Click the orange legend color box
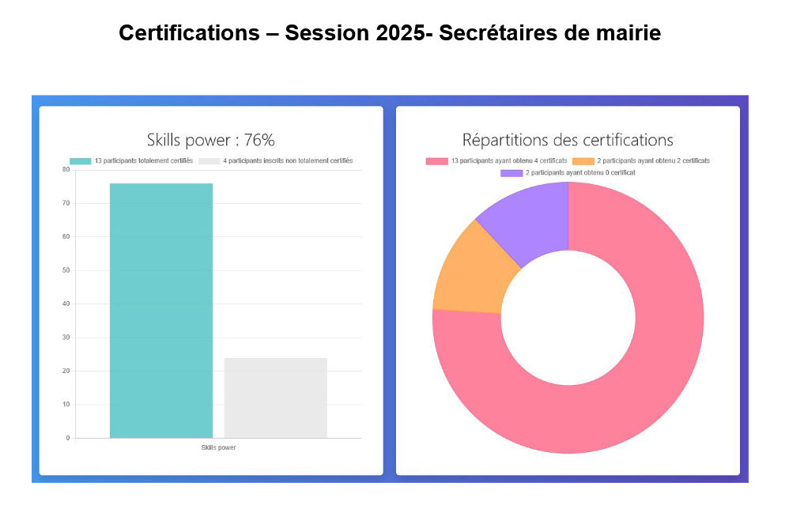The image size is (789, 524). [x=584, y=161]
